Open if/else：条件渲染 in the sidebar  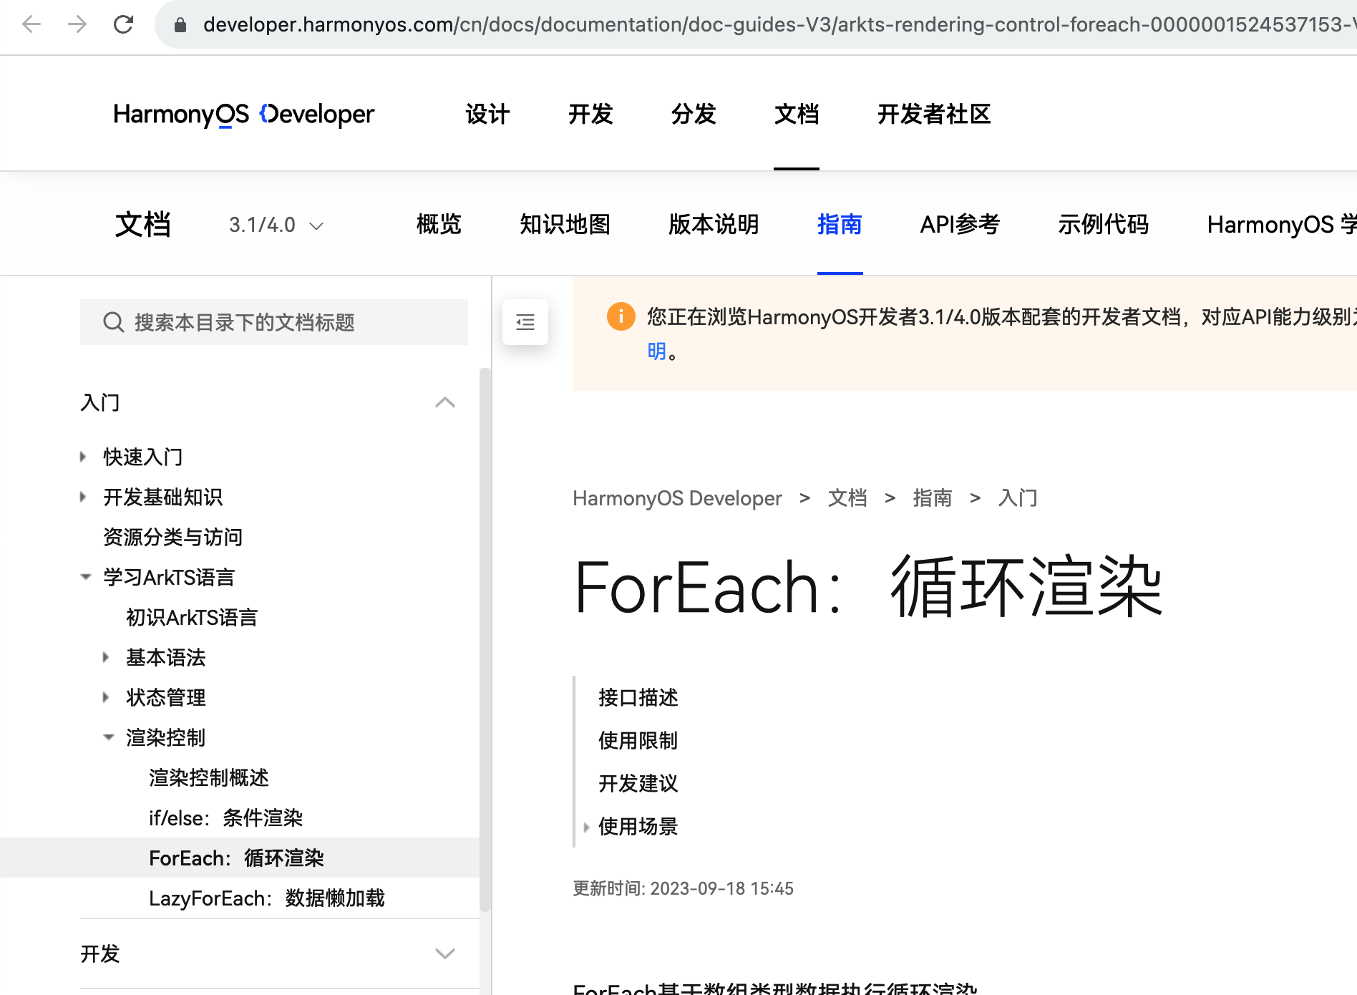225,817
